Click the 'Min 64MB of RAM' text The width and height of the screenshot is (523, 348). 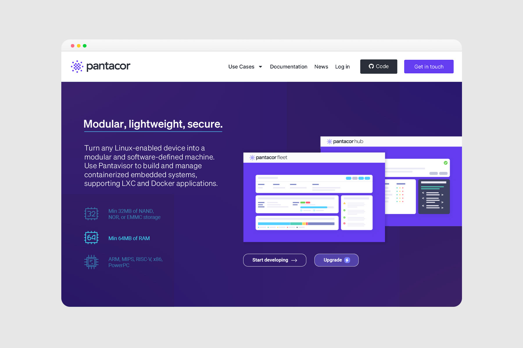click(129, 238)
